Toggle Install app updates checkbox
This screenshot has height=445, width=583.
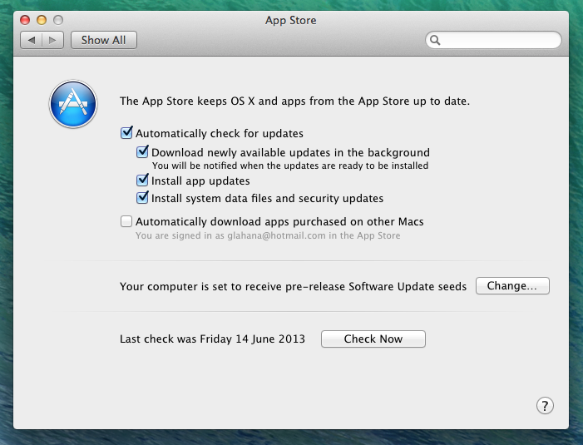[x=142, y=180]
